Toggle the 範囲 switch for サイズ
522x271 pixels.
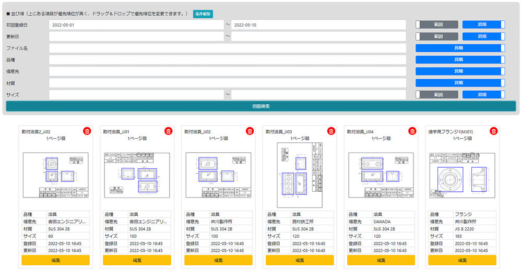[437, 95]
